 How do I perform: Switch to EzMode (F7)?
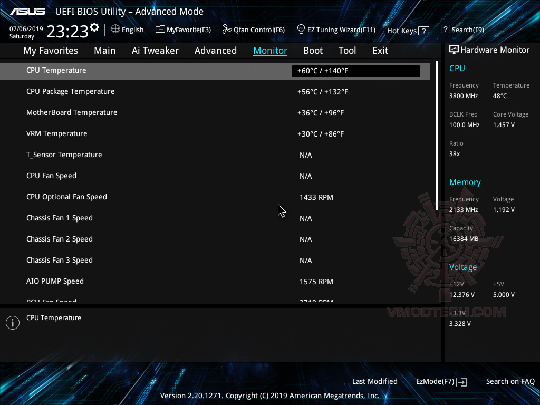[x=441, y=381]
